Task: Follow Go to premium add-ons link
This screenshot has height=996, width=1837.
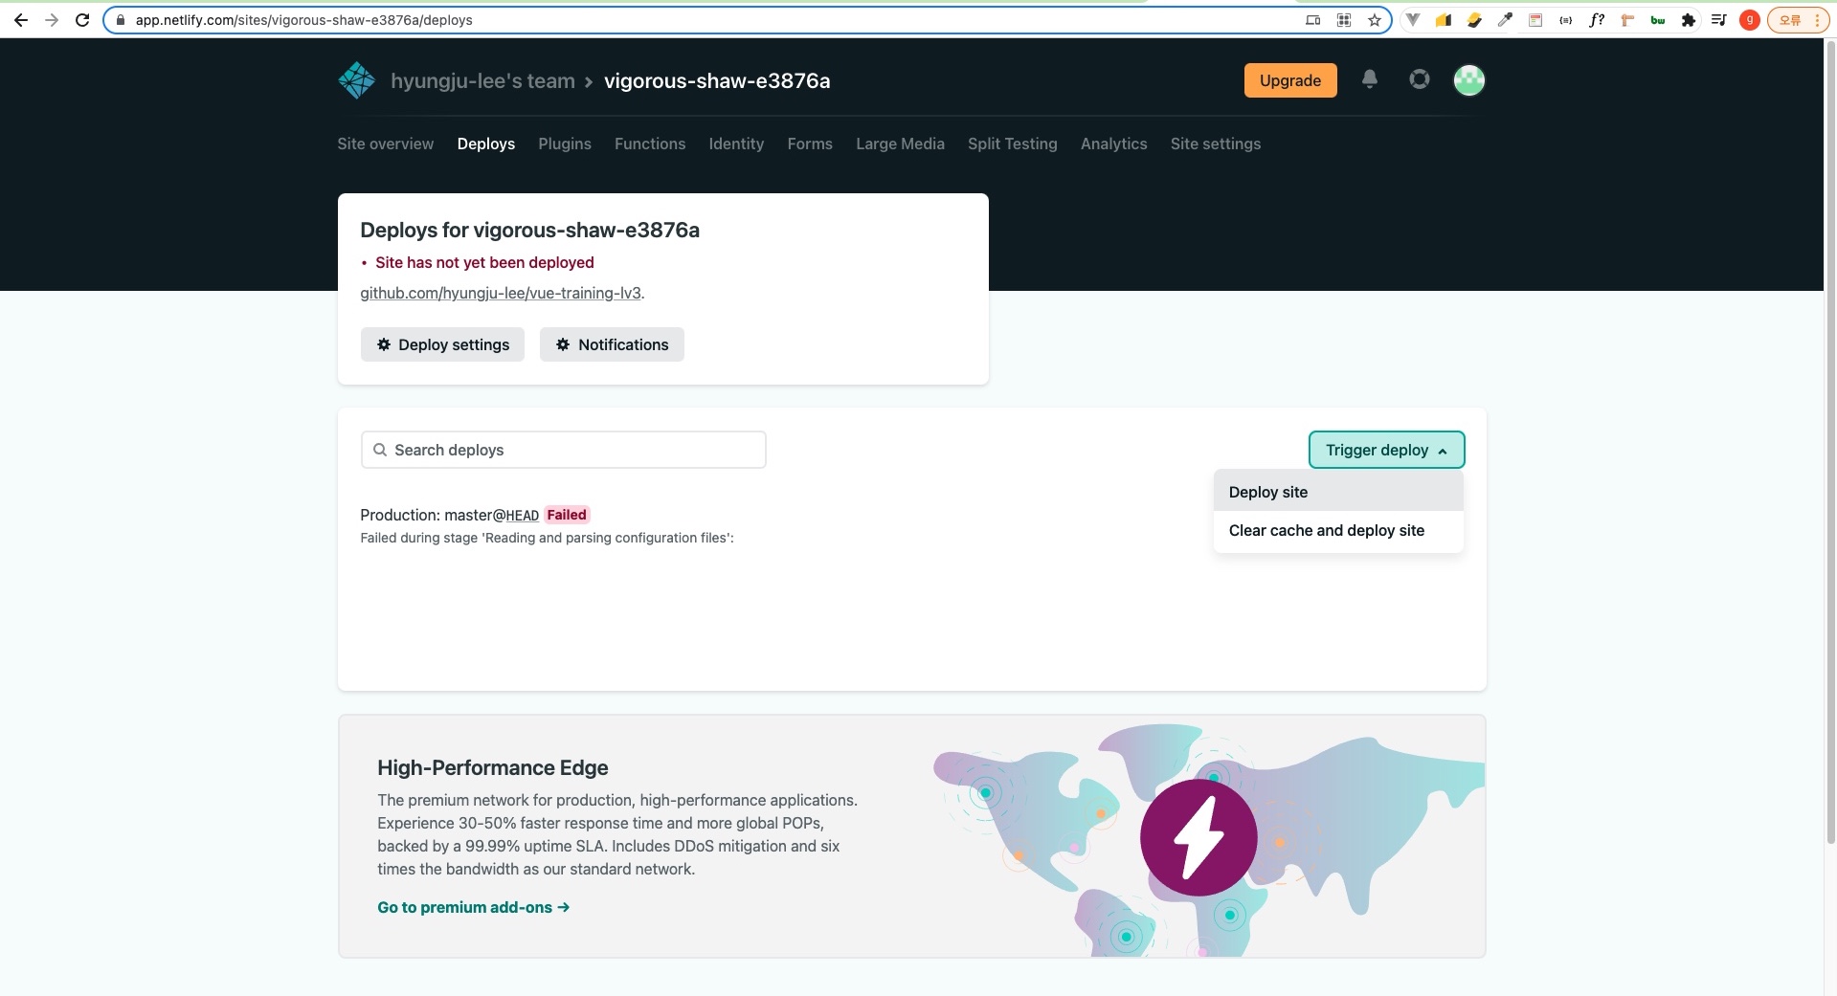Action: point(473,907)
